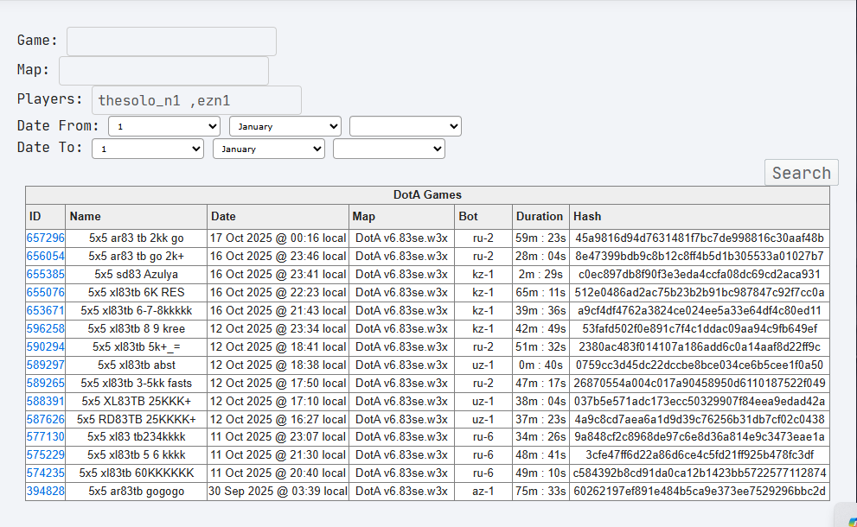Screen dimensions: 857x527
Task: Click the Name column header
Action: [x=136, y=217]
